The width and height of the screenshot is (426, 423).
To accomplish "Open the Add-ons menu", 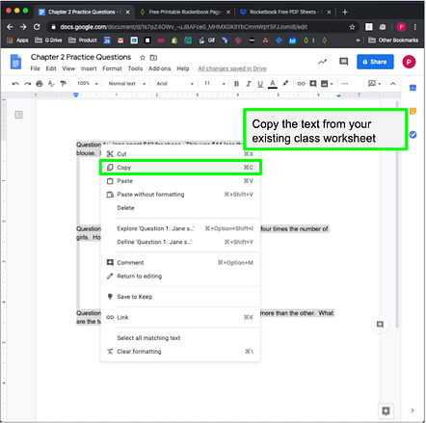I will [x=159, y=68].
